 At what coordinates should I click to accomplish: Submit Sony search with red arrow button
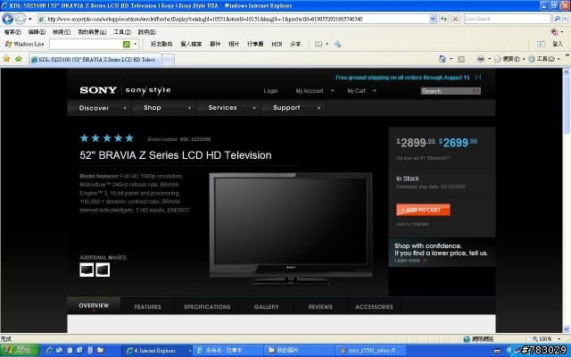[x=477, y=91]
